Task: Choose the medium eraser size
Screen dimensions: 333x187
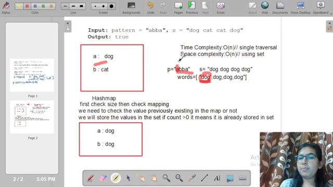Action: [x=103, y=6]
